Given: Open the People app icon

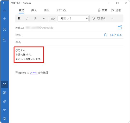Looking at the screenshot, I should 4,102.
